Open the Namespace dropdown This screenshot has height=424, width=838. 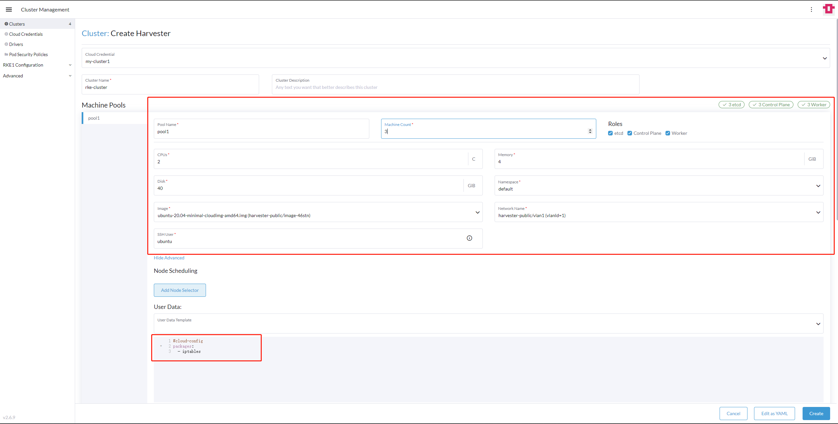(659, 186)
